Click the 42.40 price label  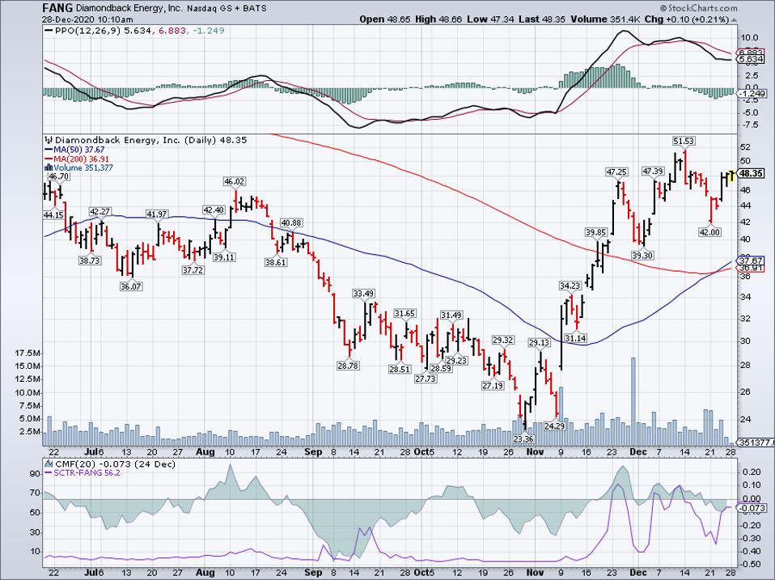tap(214, 210)
